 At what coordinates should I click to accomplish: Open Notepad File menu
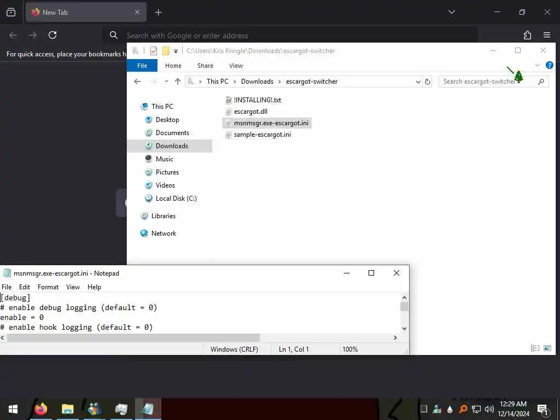tap(7, 287)
